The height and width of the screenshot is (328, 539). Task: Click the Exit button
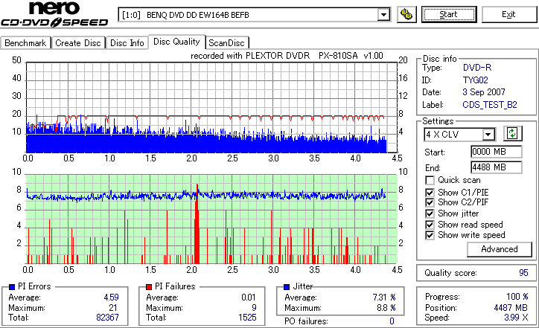point(508,14)
